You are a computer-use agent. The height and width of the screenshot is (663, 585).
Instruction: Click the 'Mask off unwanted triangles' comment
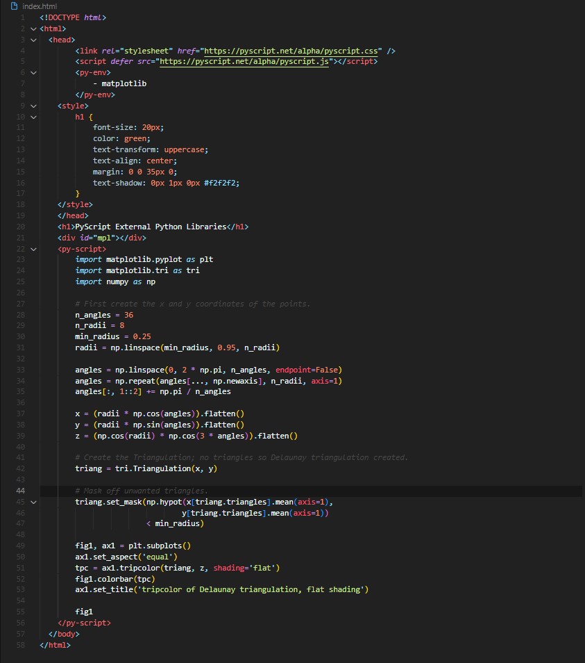pos(142,491)
